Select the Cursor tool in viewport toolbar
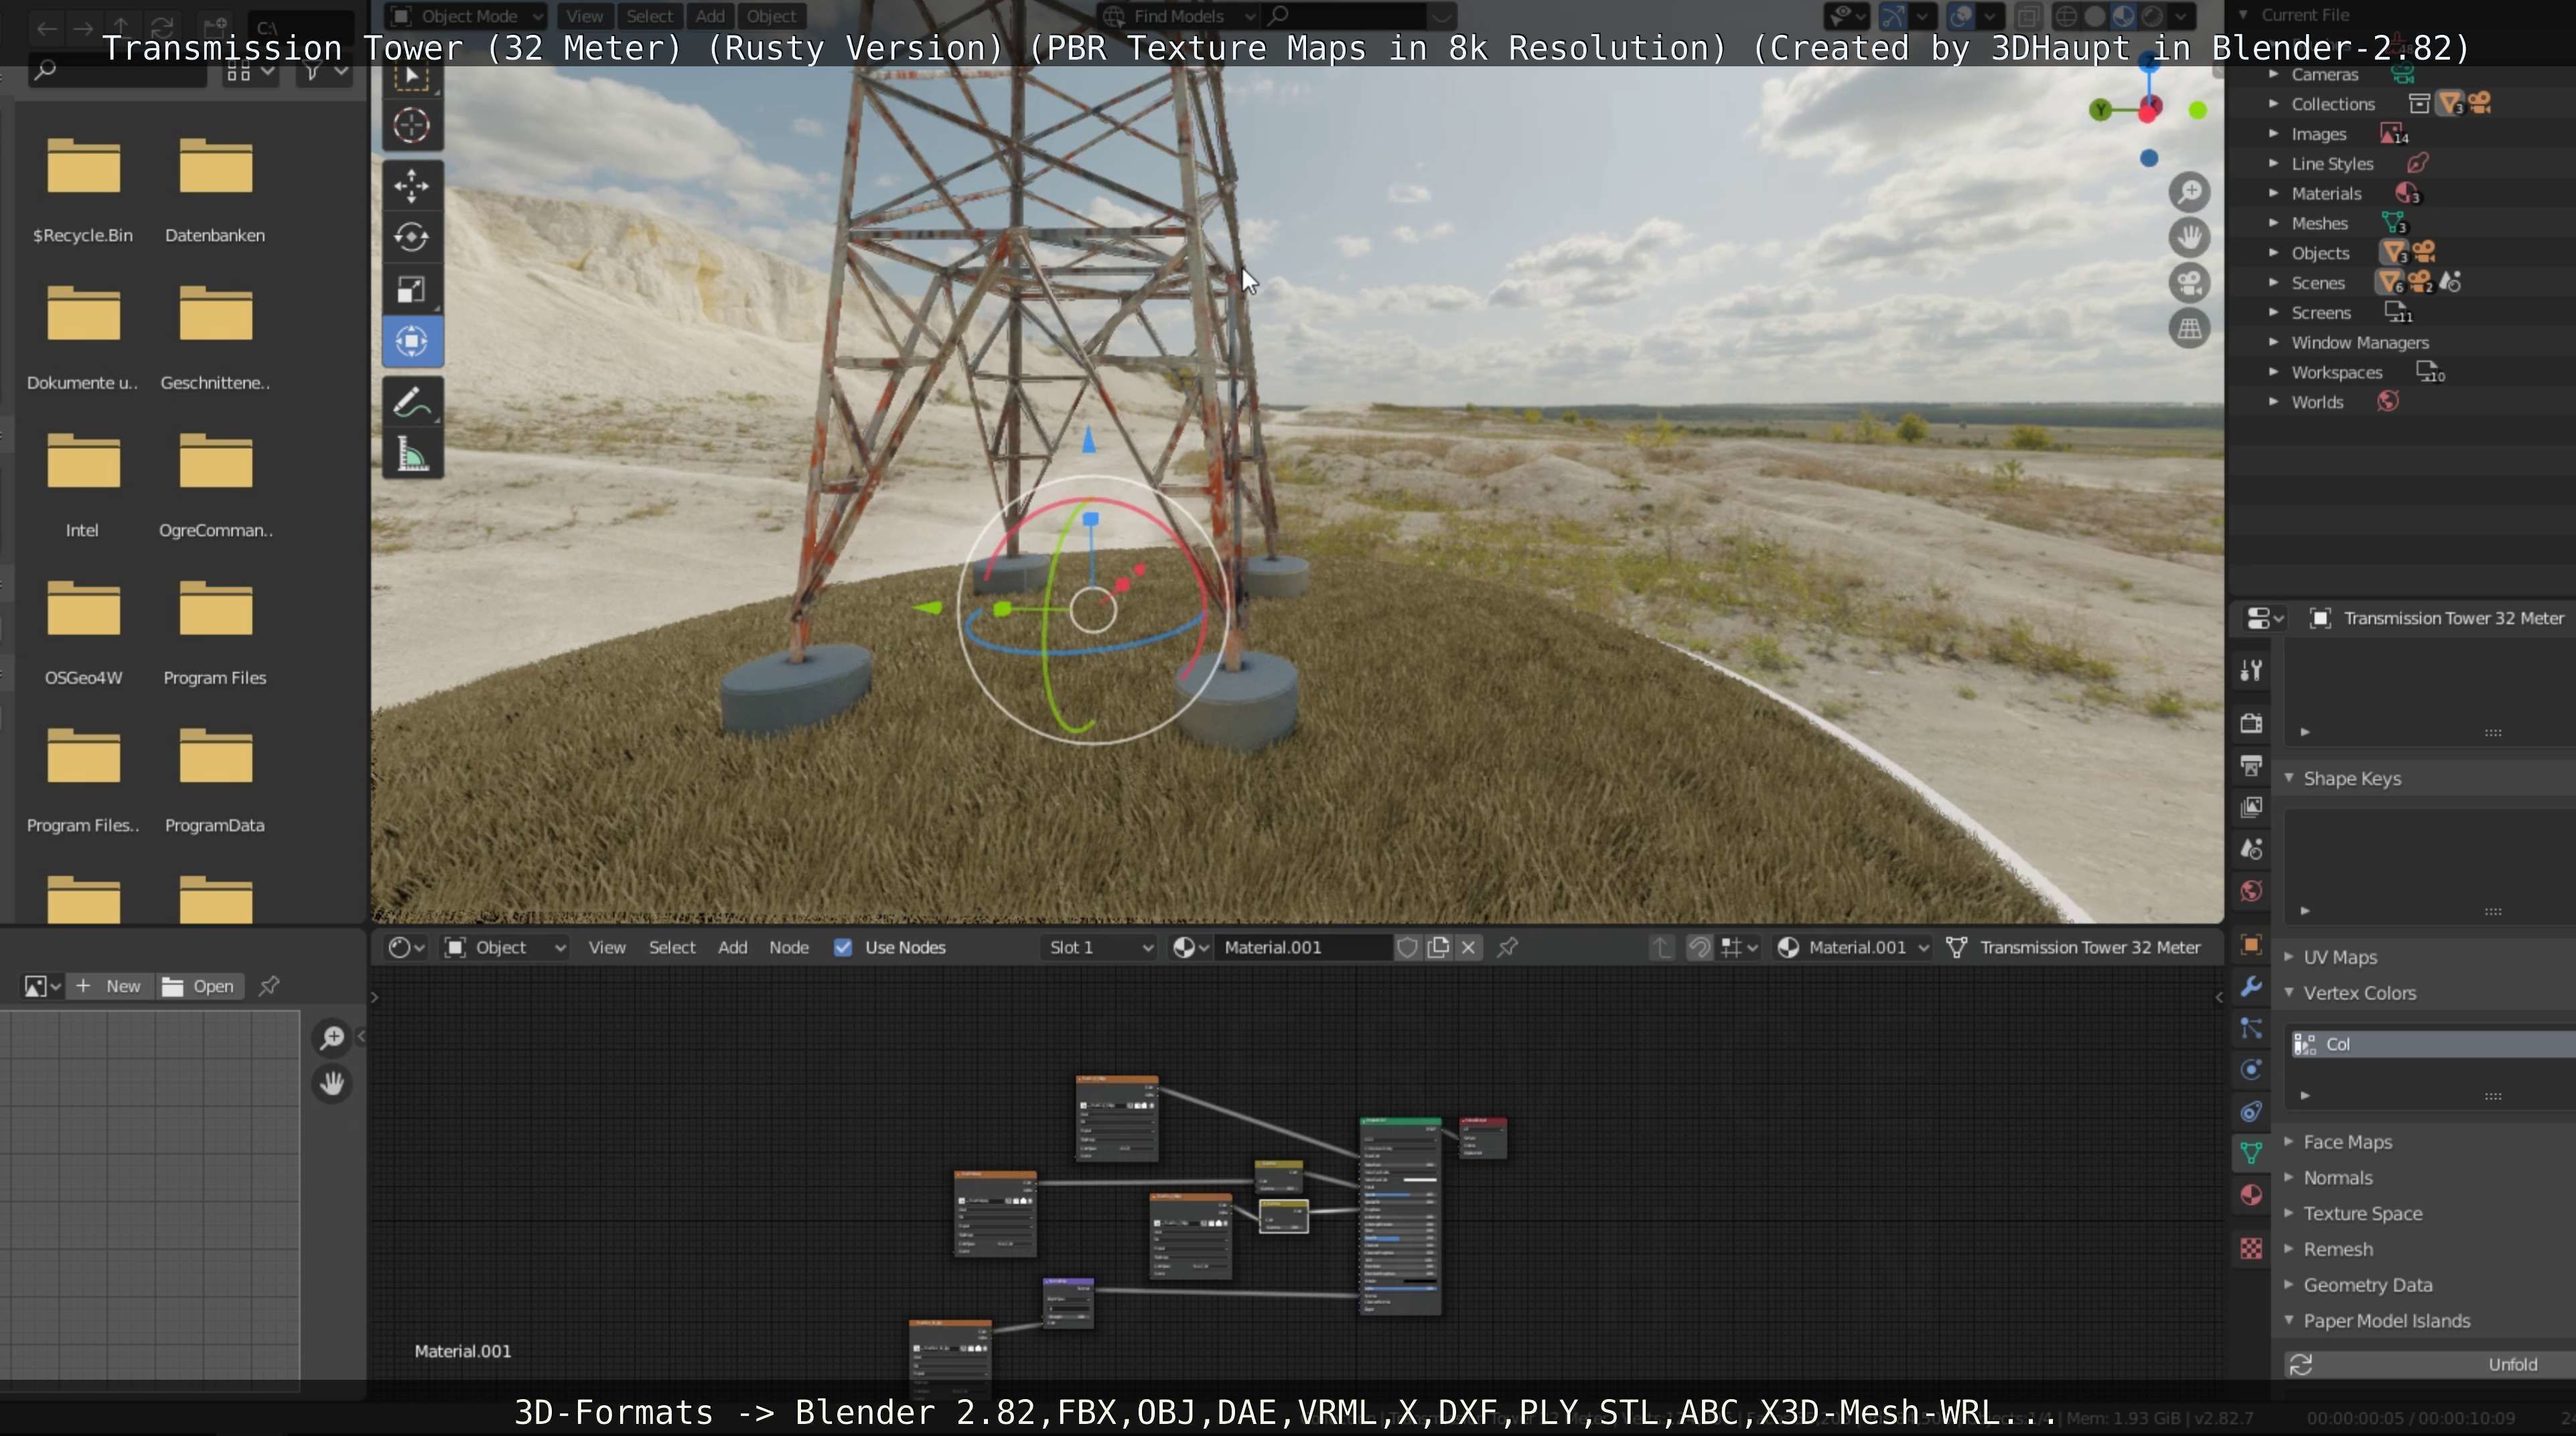The image size is (2576, 1436). (411, 126)
